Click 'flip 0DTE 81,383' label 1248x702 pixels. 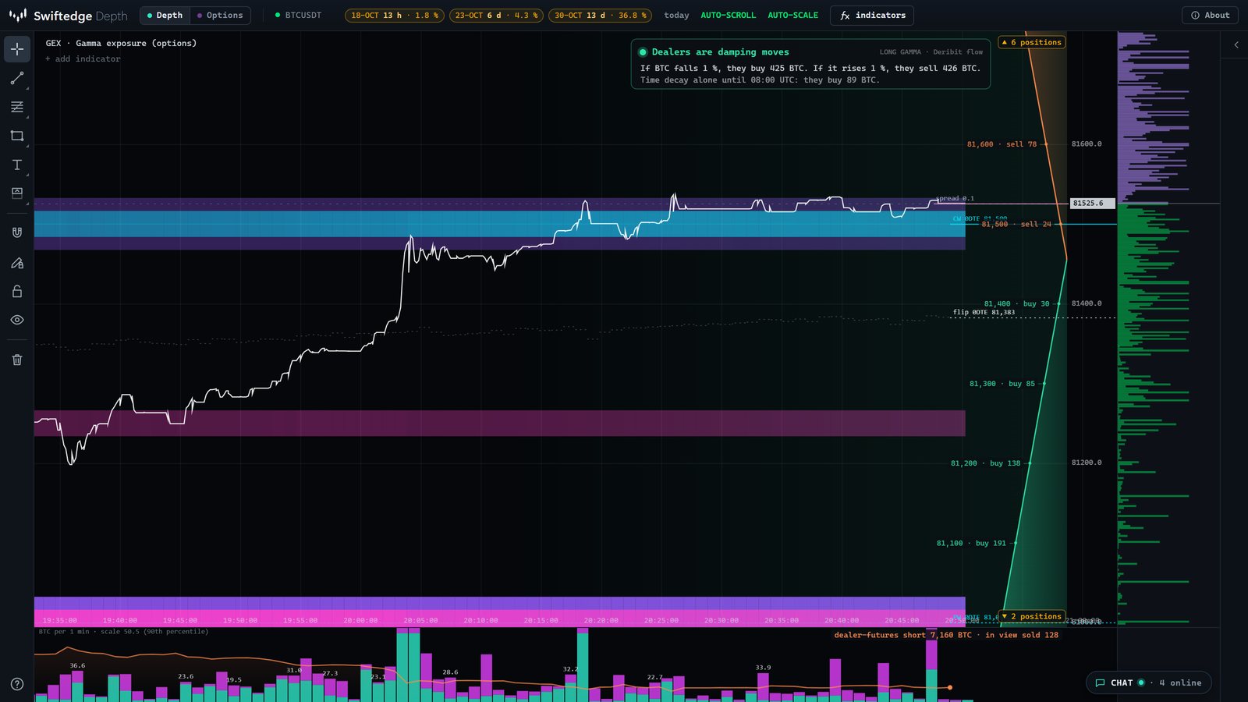pyautogui.click(x=984, y=313)
